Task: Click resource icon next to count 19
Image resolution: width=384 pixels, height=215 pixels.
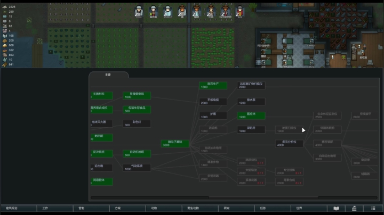Action: [x=5, y=16]
